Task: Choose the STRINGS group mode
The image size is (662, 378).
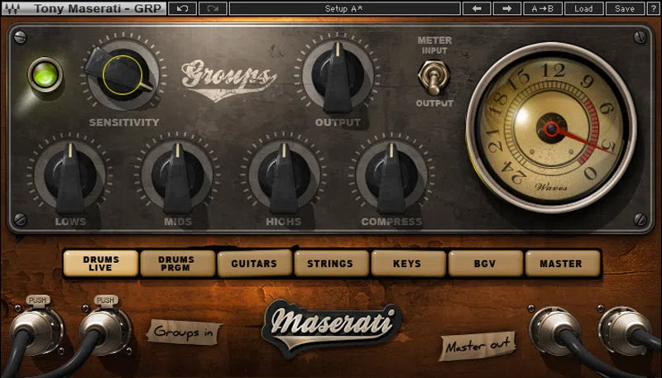Action: (x=332, y=264)
